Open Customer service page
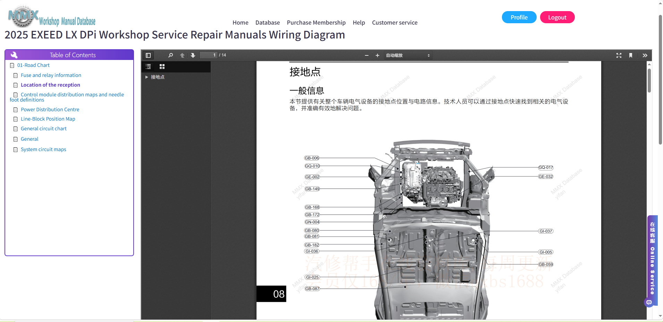663x322 pixels. tap(395, 23)
